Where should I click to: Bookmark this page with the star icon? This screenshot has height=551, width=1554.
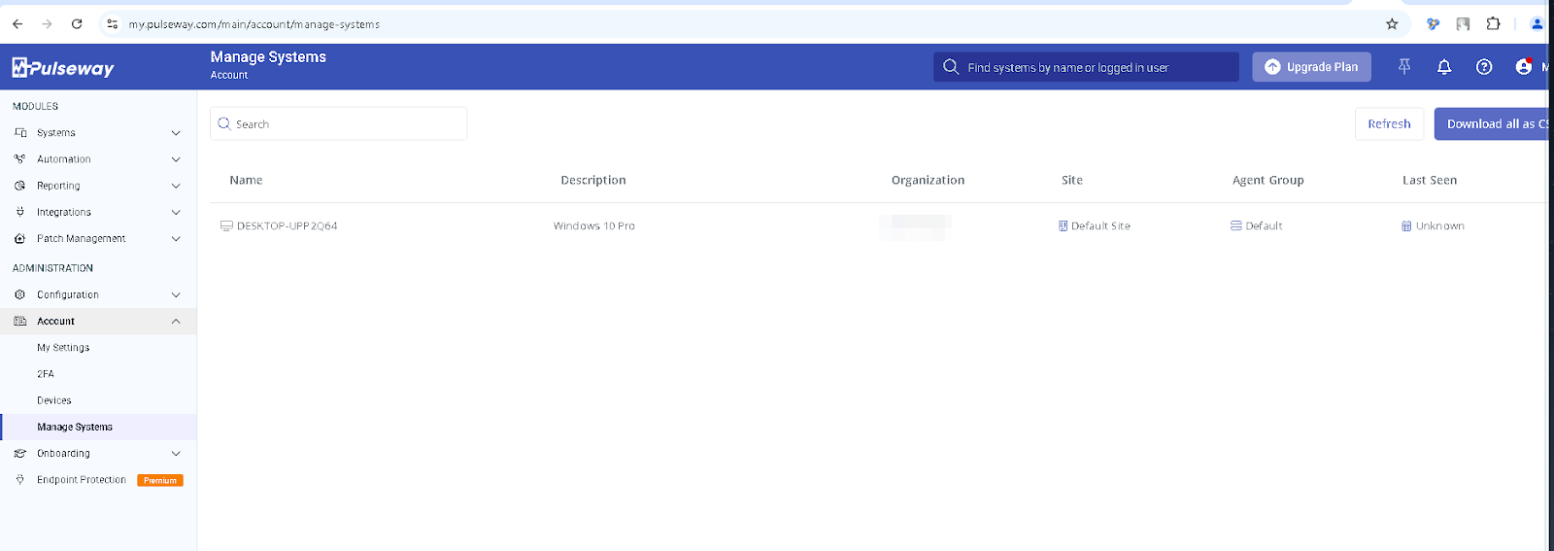[1392, 23]
